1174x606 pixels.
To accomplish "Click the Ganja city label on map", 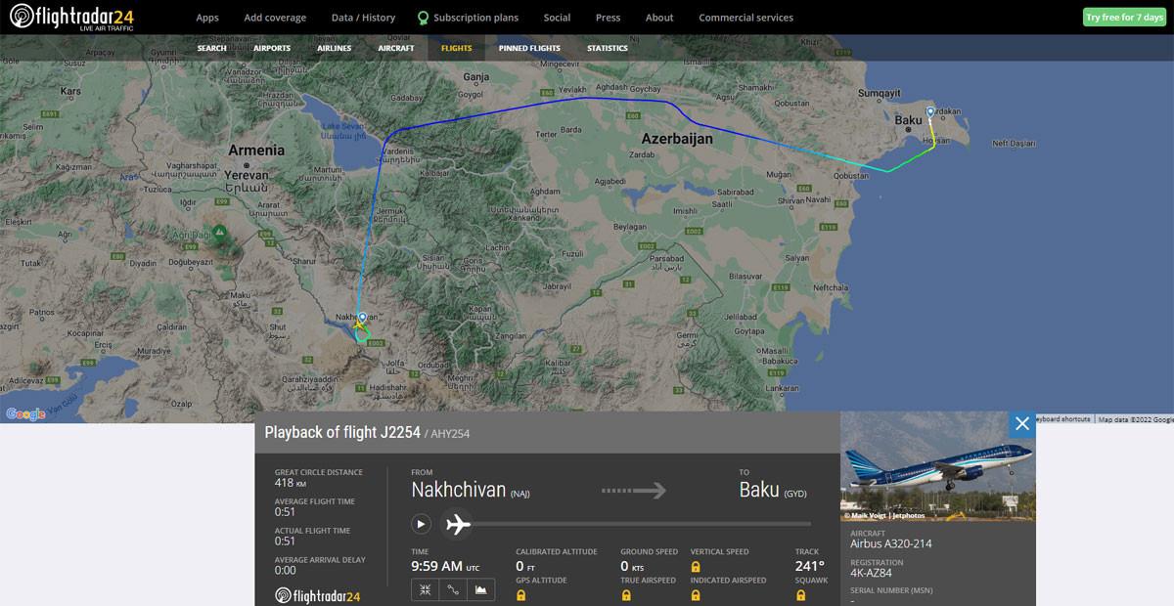I will 475,75.
